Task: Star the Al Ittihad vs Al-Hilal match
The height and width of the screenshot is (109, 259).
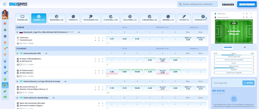Action: coord(18,76)
